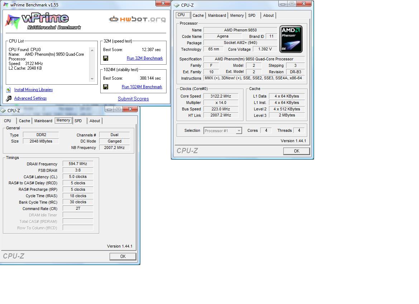
Task: Click the wrench icon beside Advanced Settings
Action: (x=9, y=98)
